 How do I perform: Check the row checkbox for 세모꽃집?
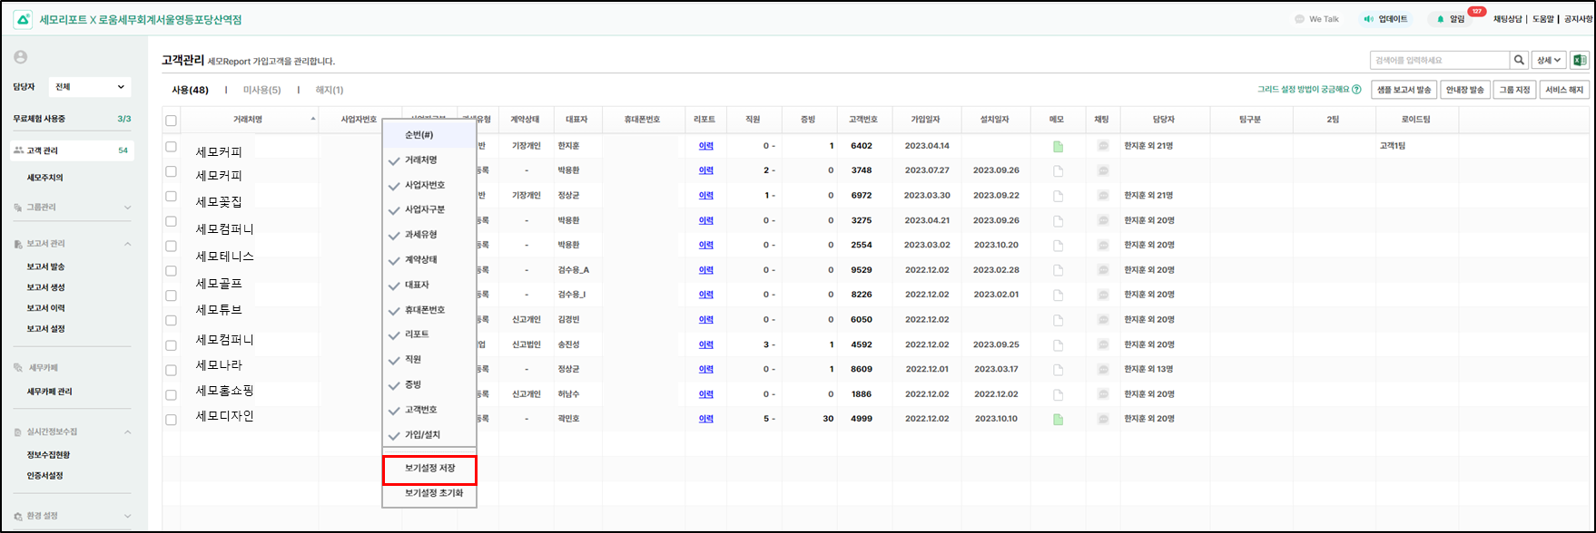pos(171,196)
